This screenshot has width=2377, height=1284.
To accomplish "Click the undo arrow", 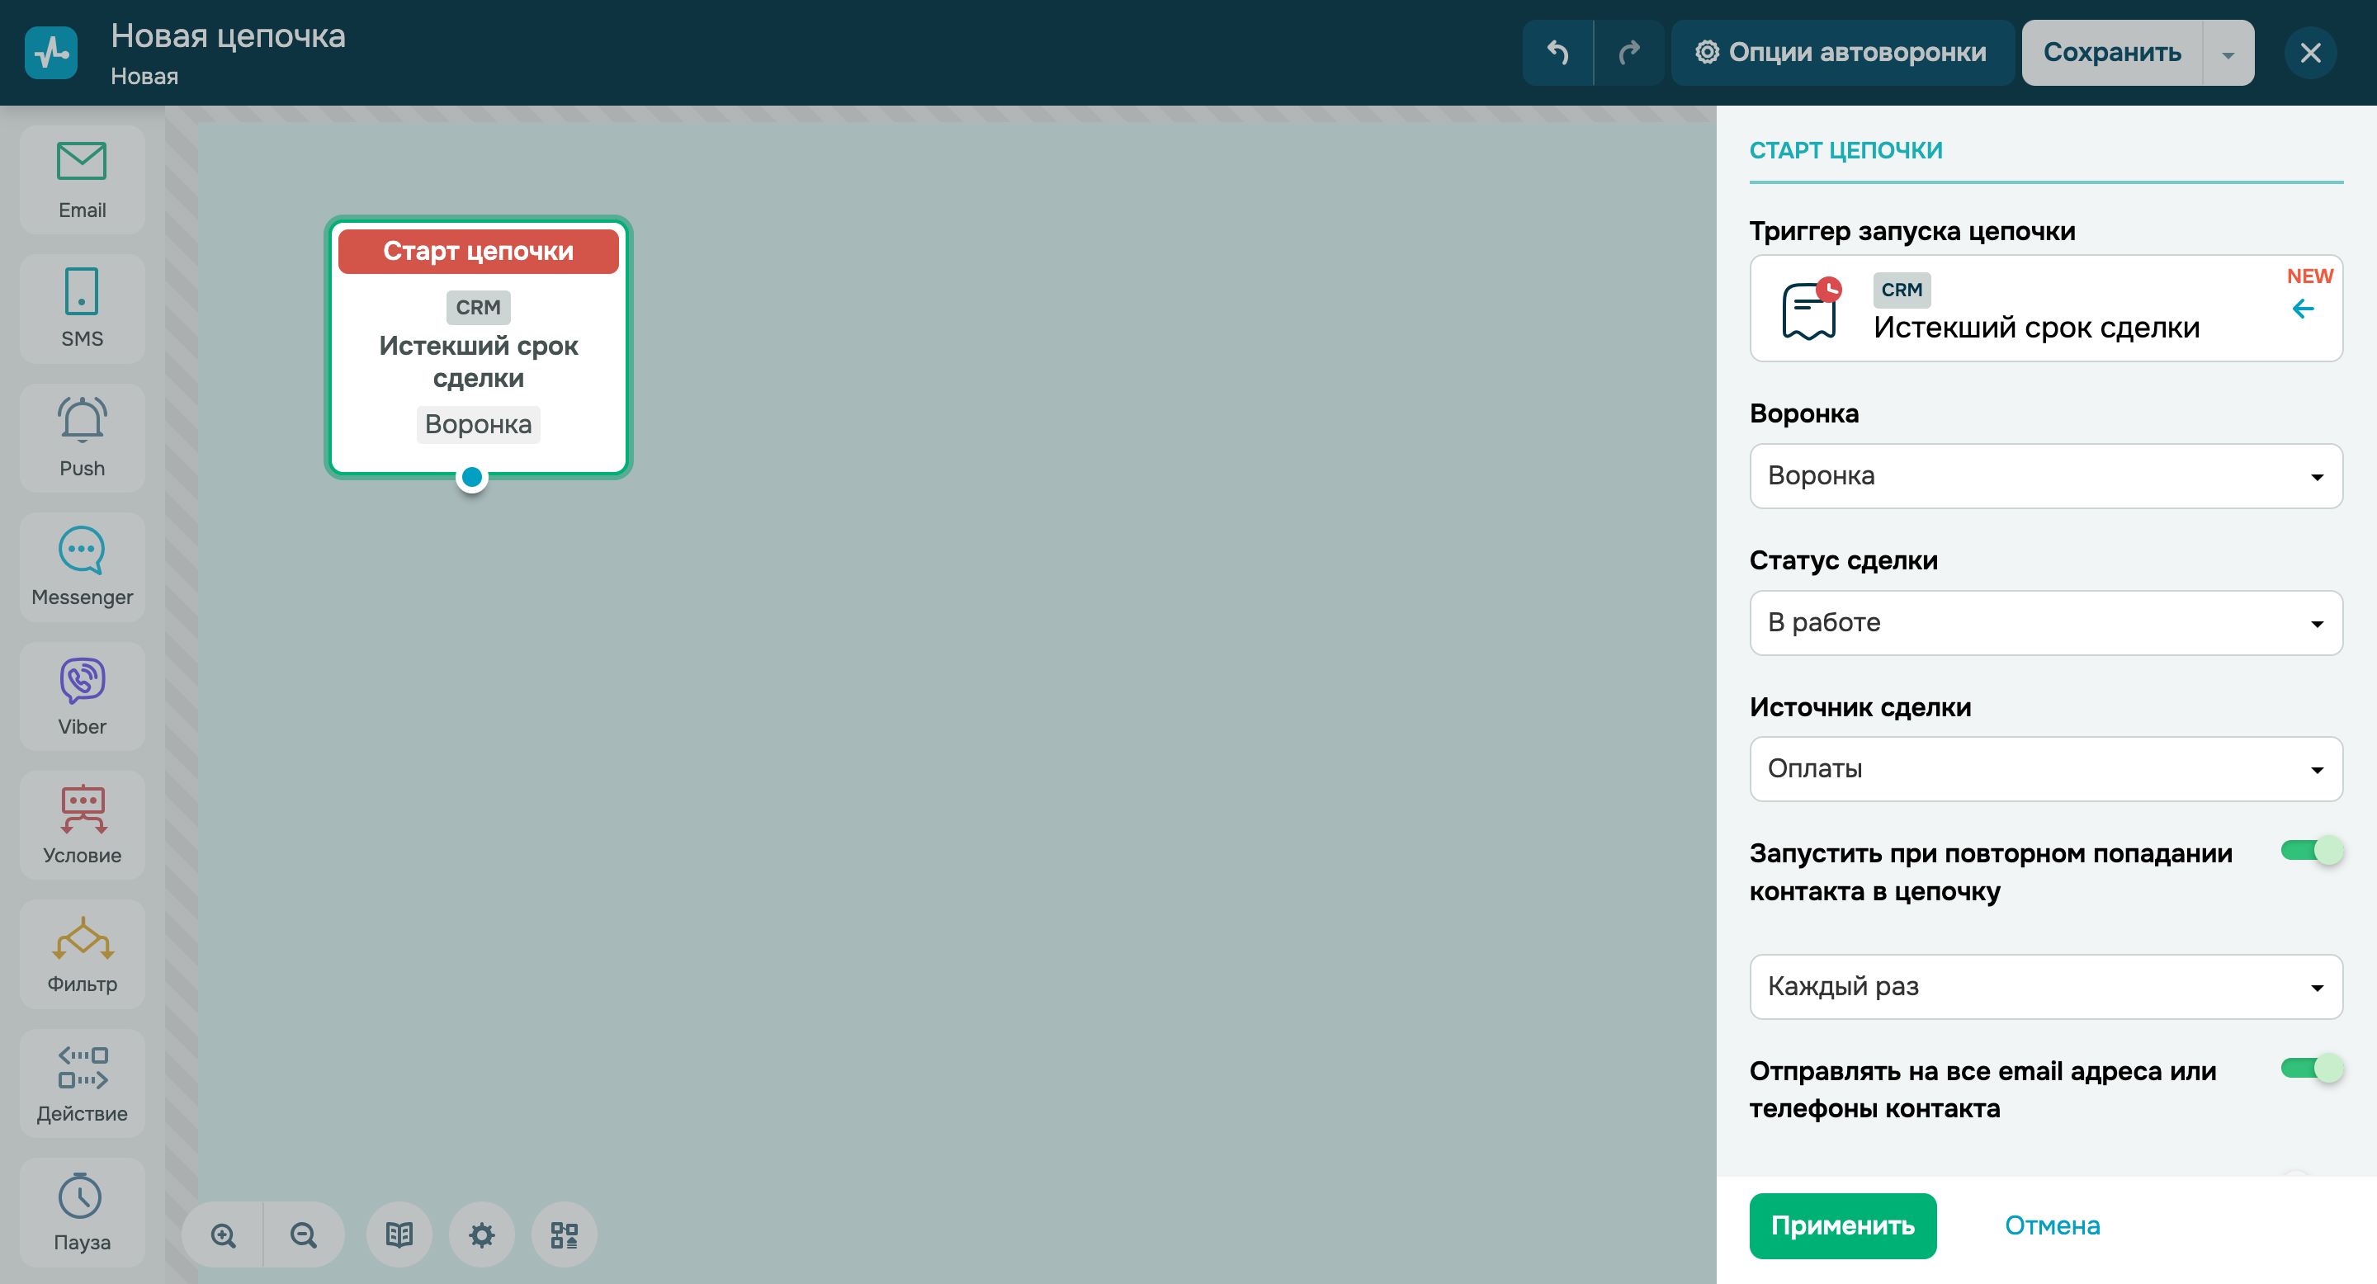I will [x=1557, y=53].
